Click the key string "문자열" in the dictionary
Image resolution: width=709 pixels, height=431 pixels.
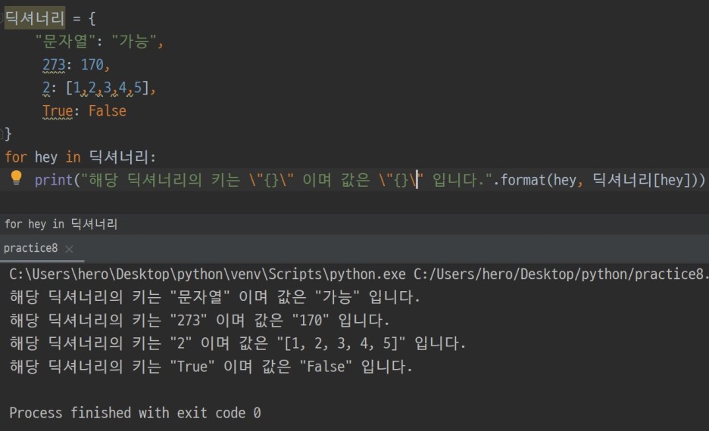point(65,42)
